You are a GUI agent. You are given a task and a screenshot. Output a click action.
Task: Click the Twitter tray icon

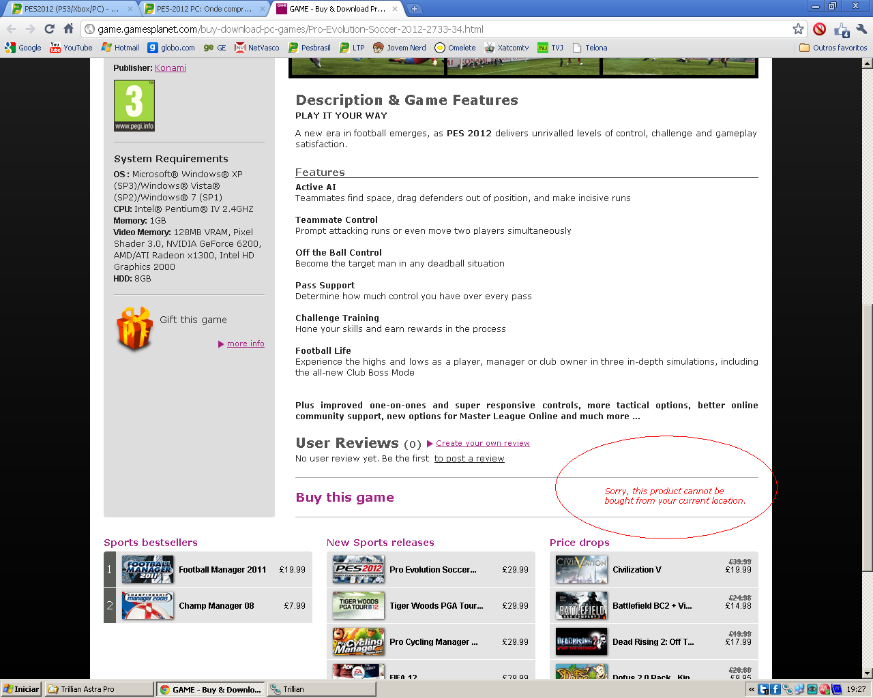click(763, 689)
